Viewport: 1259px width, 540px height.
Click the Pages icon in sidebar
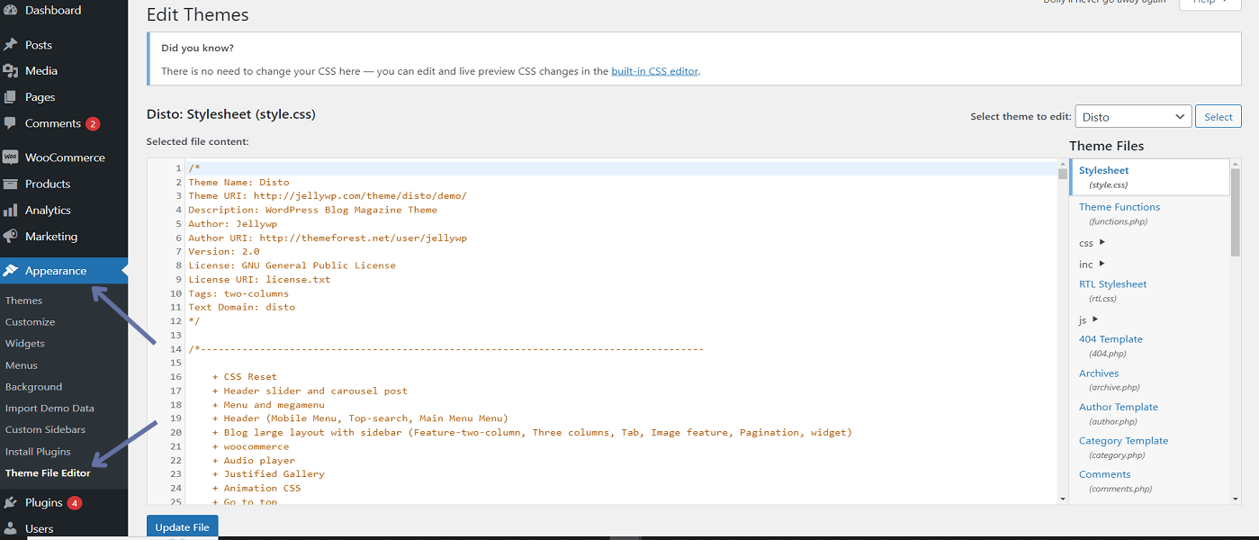click(x=11, y=97)
